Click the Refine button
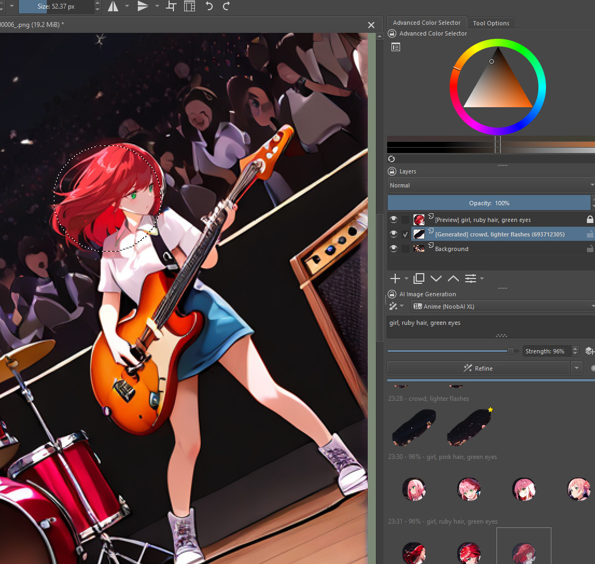595x564 pixels. point(478,368)
